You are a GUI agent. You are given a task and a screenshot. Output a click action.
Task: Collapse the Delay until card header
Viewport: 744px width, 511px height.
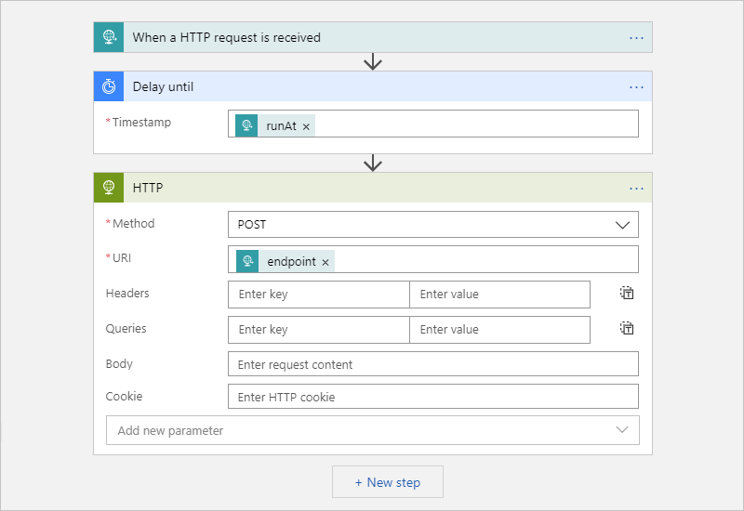[372, 86]
